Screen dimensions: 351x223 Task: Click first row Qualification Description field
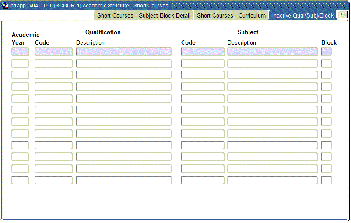124,52
